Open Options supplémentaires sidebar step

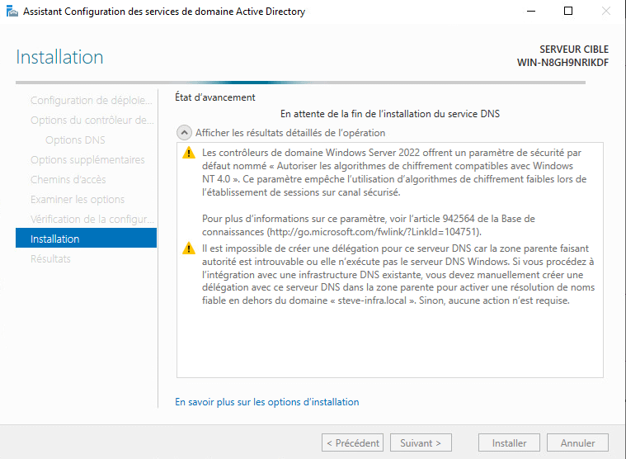pyautogui.click(x=87, y=159)
